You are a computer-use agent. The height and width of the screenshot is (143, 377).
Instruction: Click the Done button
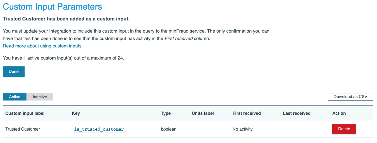14,71
